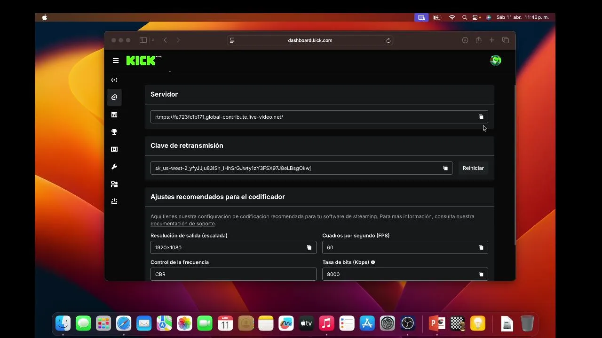Select the stream URL and key link icon
Viewport: 602px width, 338px height.
point(114,97)
